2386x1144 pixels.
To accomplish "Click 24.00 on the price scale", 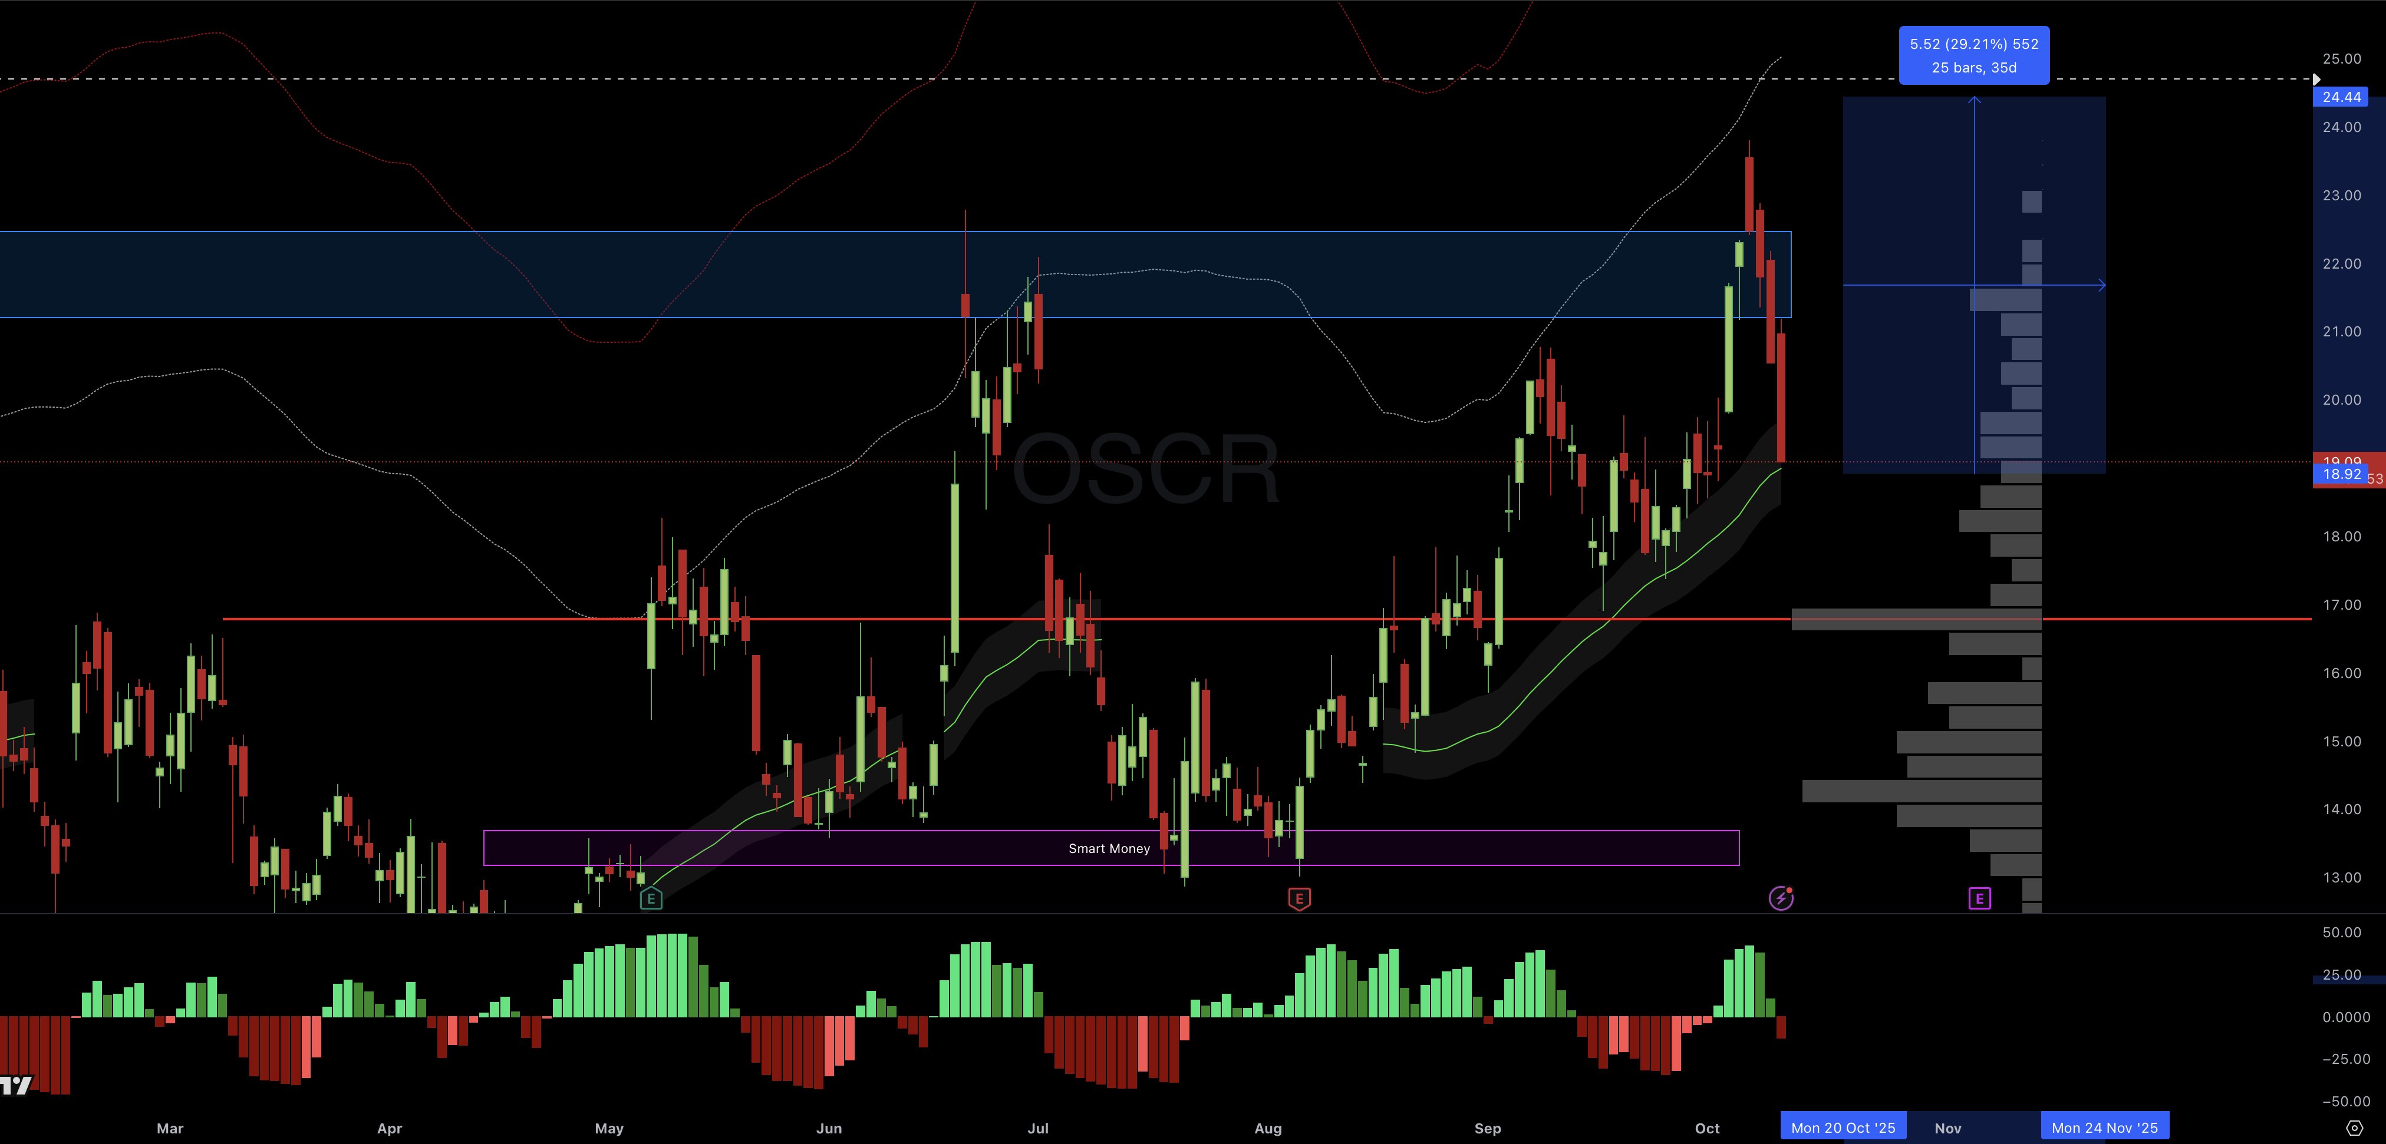I will (2342, 127).
